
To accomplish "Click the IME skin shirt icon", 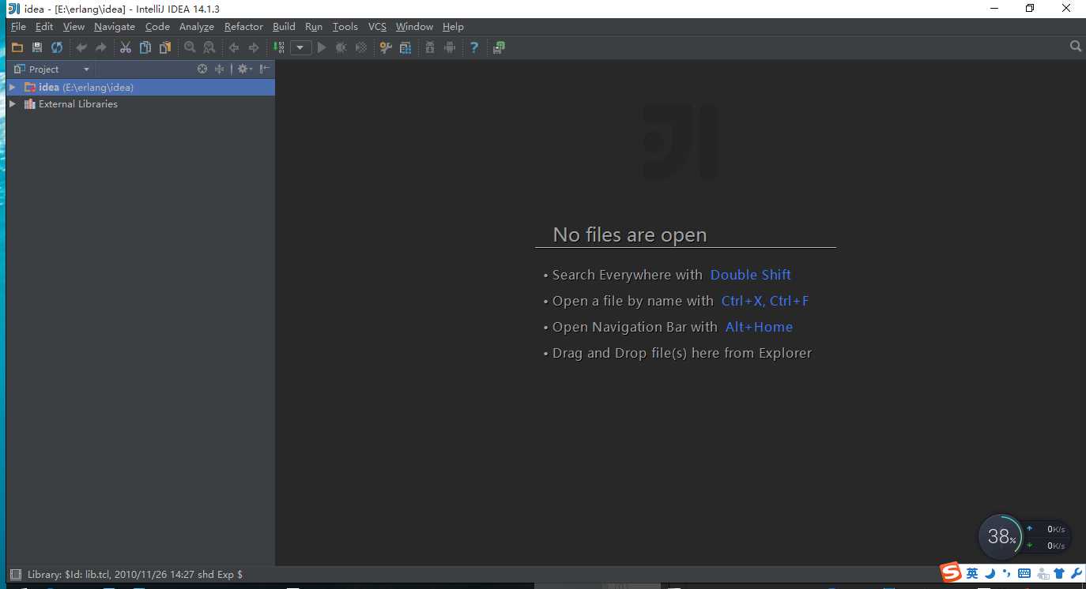I will (x=1060, y=573).
